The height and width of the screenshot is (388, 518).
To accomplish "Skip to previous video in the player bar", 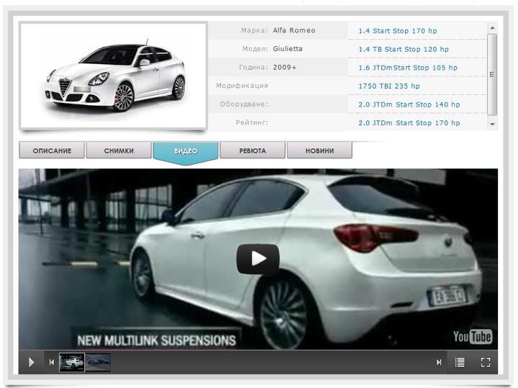I will click(51, 362).
